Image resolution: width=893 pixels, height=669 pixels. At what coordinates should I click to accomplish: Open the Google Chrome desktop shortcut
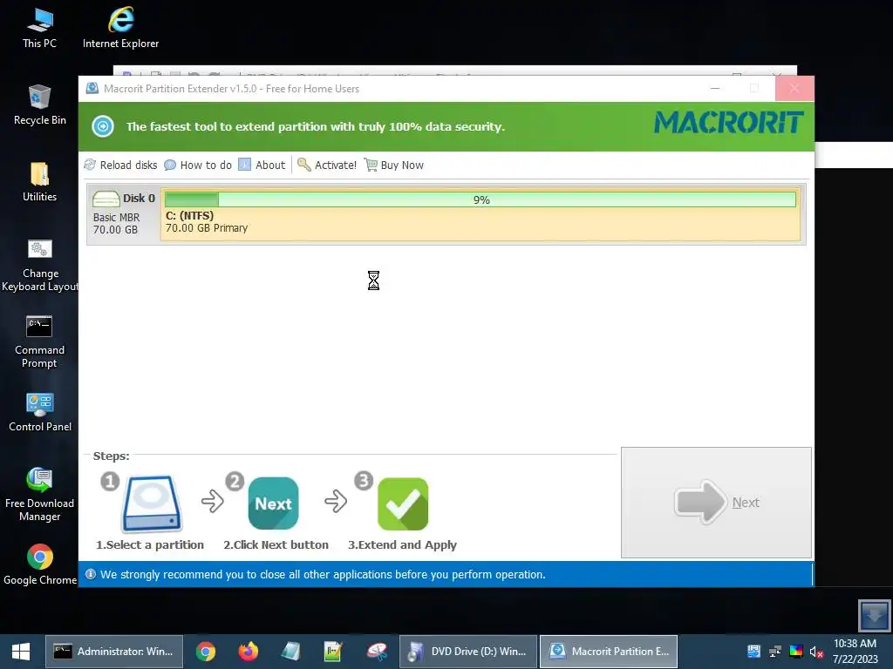(40, 564)
